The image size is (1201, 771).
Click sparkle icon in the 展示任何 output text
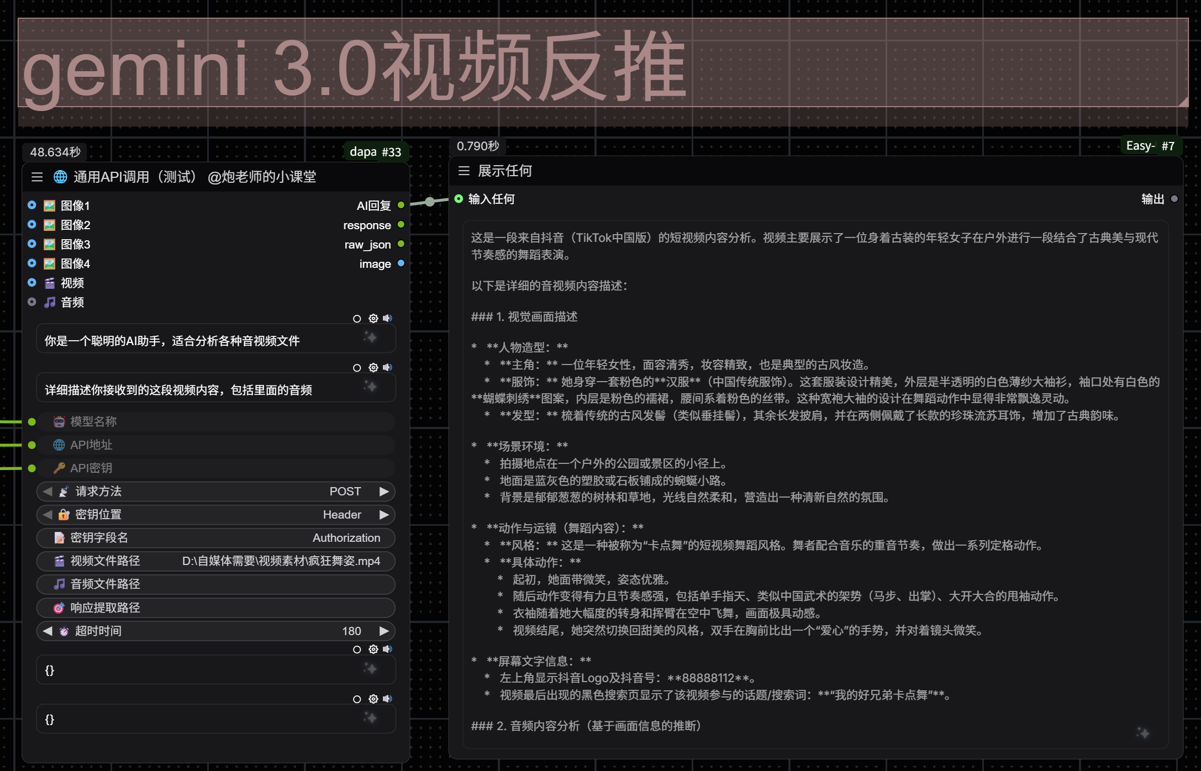[x=1143, y=733]
